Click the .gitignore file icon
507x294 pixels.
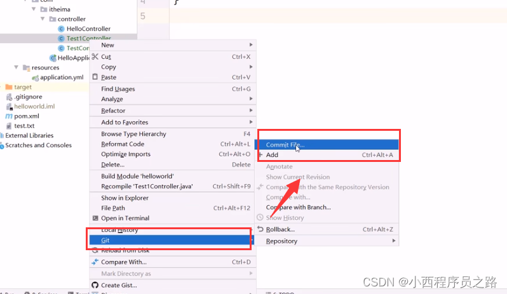9,97
